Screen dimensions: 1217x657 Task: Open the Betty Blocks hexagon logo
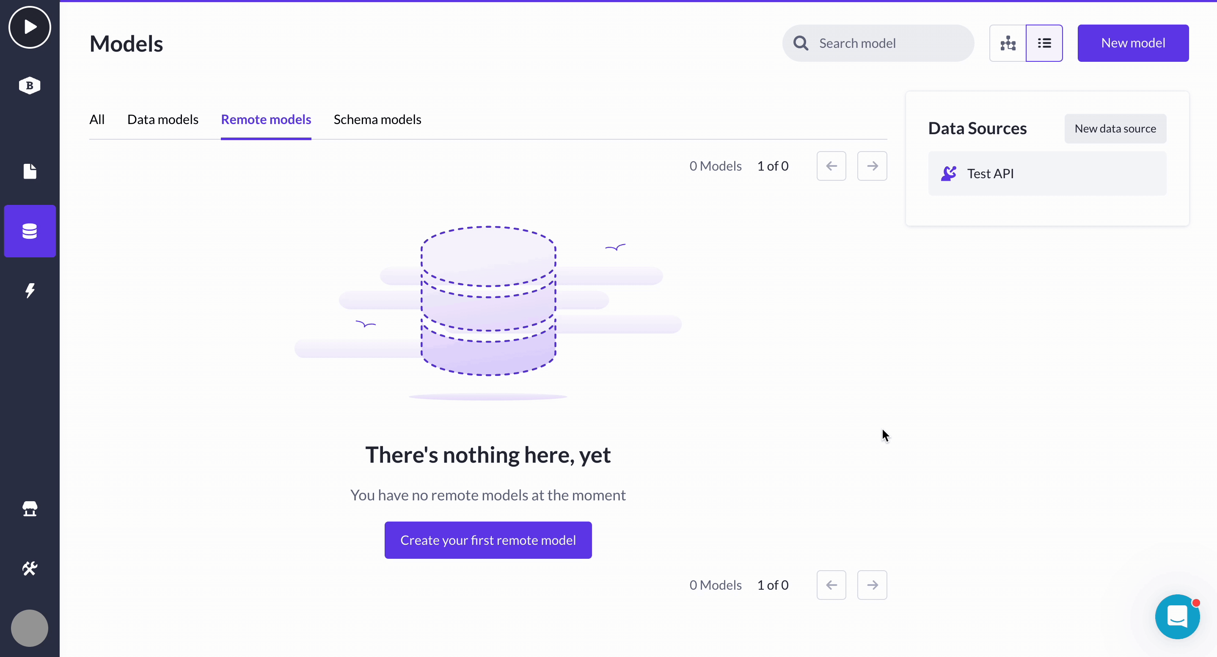[30, 86]
